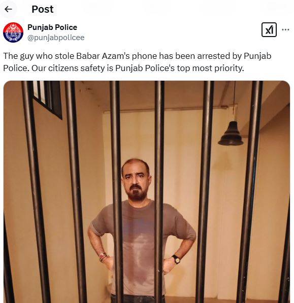Open the three-dot more options menu
The width and height of the screenshot is (294, 303).
285,30
